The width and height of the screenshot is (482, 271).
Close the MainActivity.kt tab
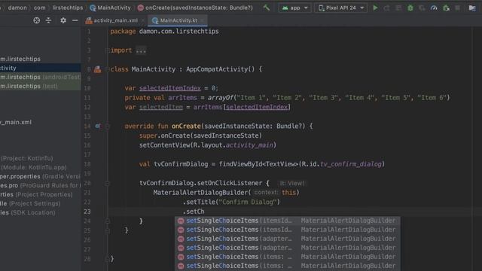click(203, 20)
